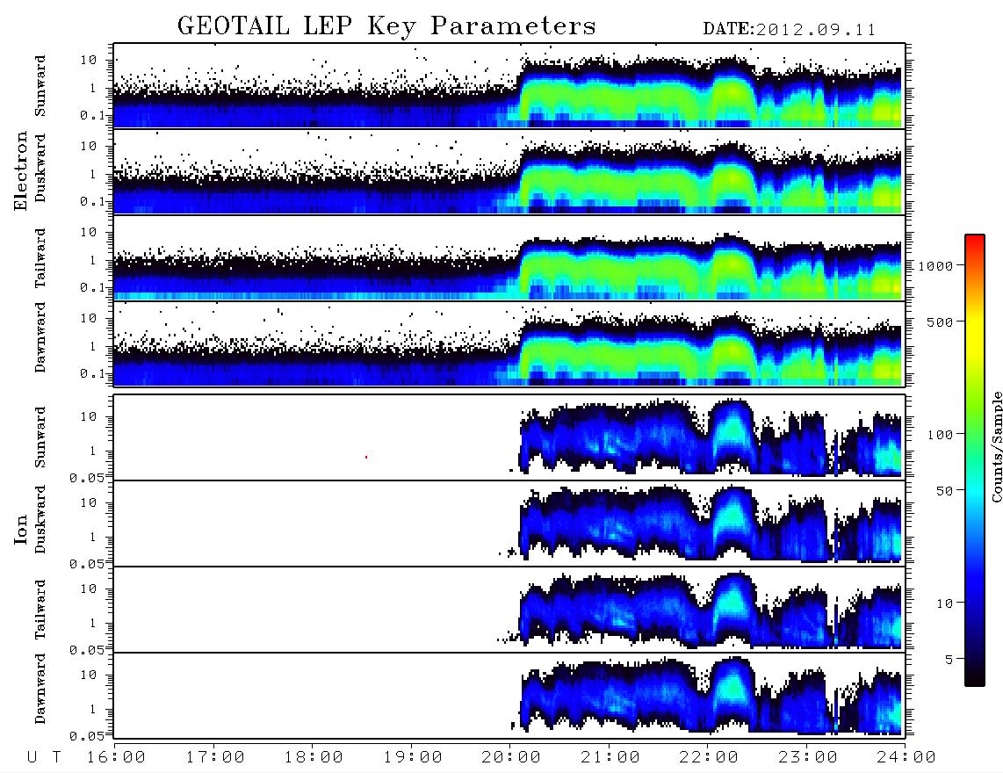Click the '1000' colorbar tick label
1003x773 pixels.
coord(935,266)
